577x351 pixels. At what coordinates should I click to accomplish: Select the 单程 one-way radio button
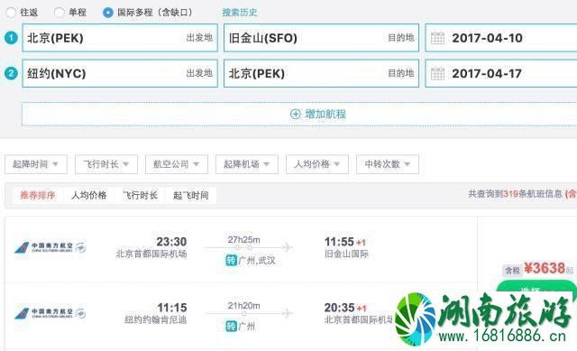tap(59, 12)
